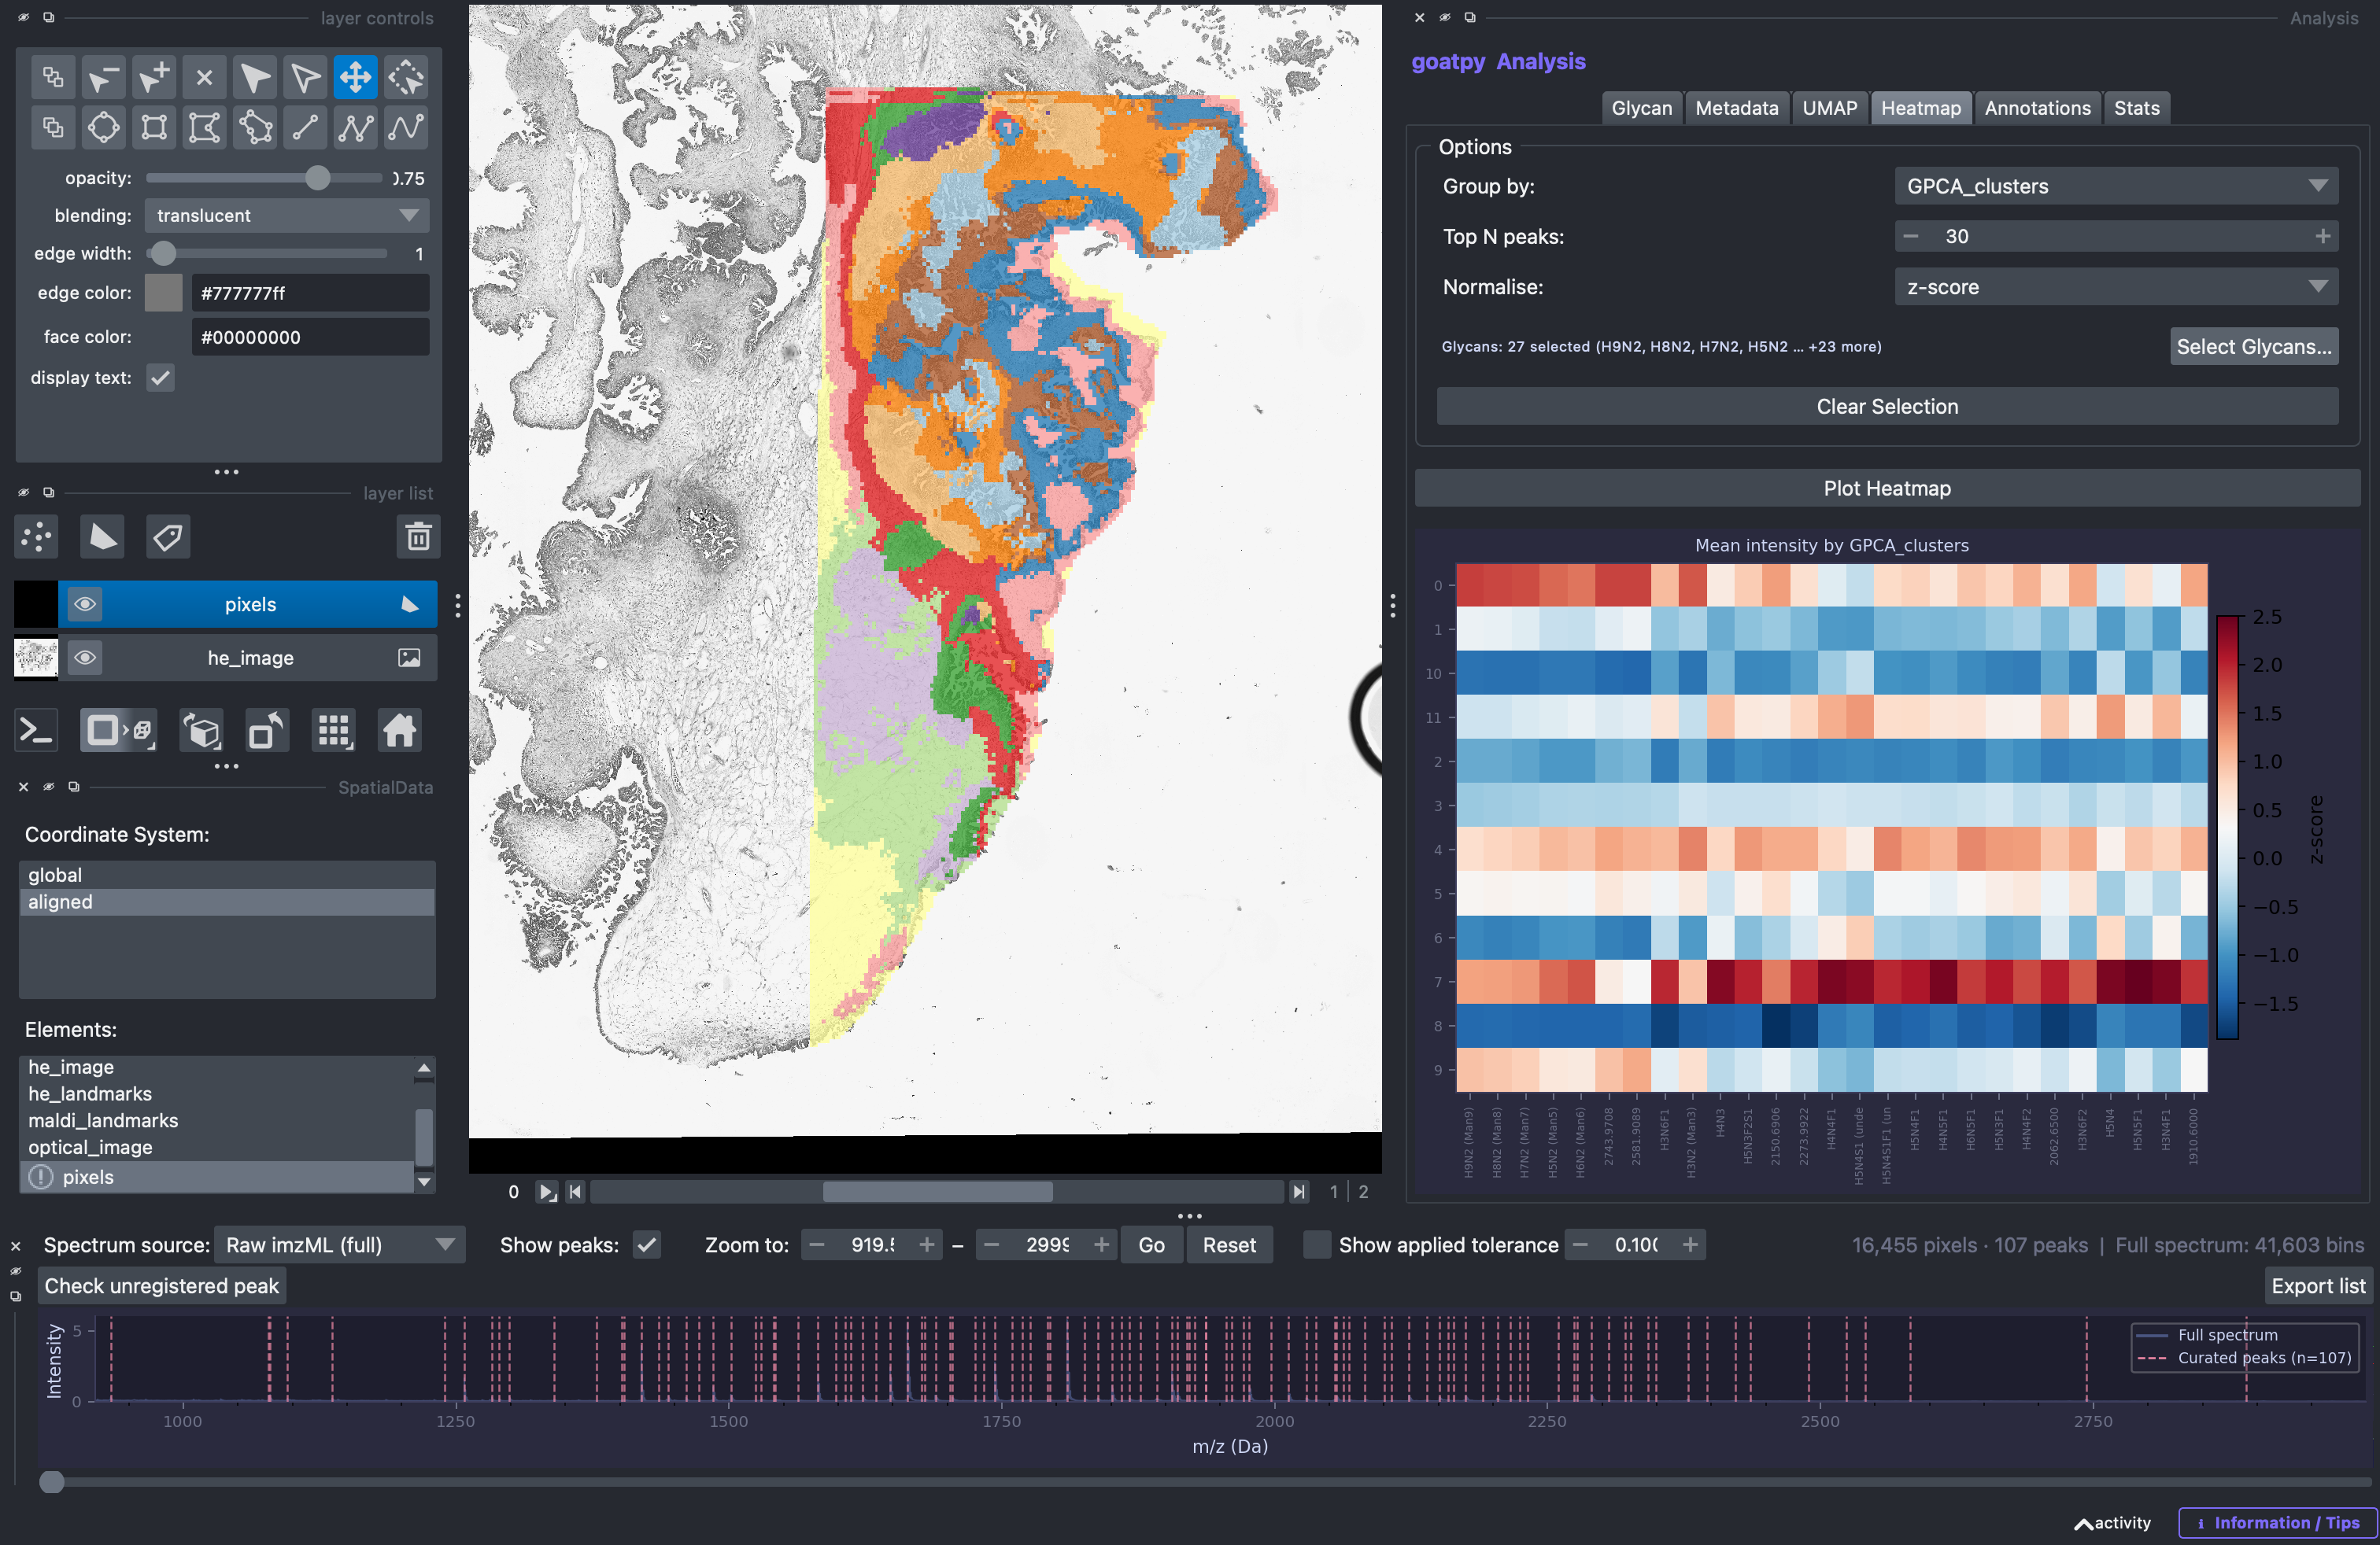Select the global coordinate system
This screenshot has width=2380, height=1545.
click(227, 875)
